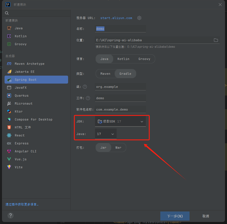Open the Java version 17 dropdown
227x224 pixels.
(106, 134)
